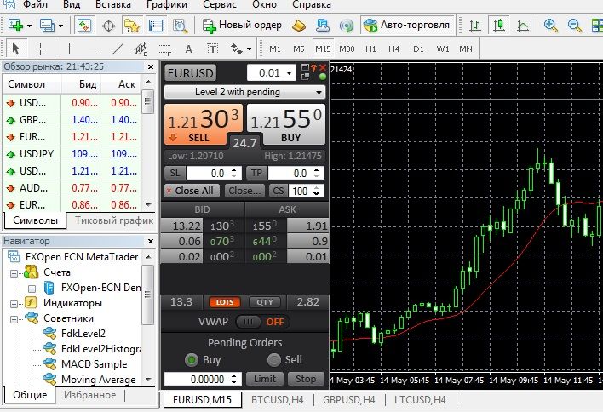Switch to the Тиковый график tab
Screen dimensions: 603x412
point(114,220)
